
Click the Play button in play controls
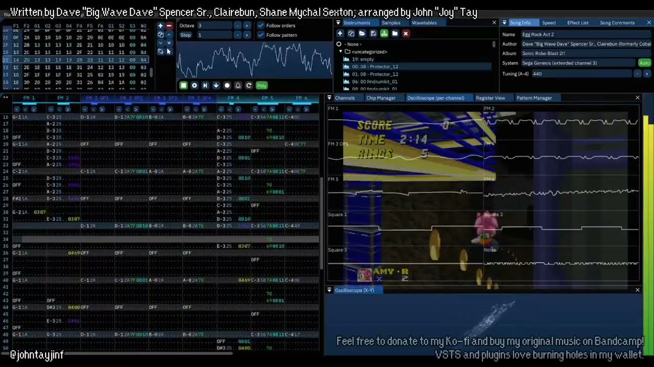[194, 86]
